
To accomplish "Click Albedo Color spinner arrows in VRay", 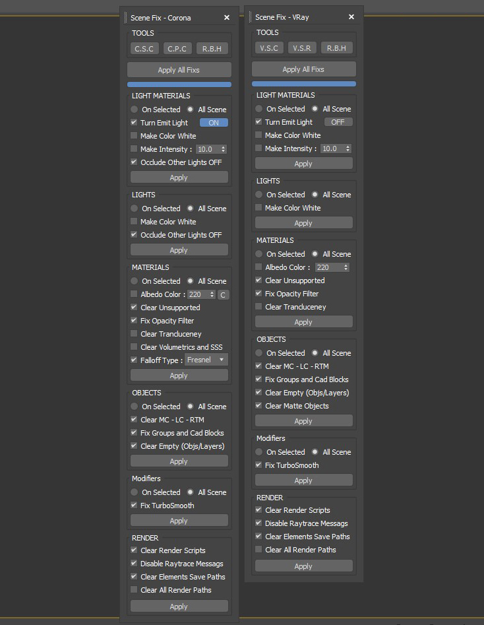I will point(346,267).
